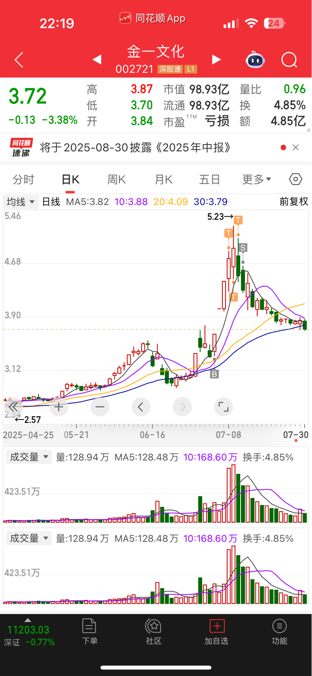This screenshot has height=676, width=312.
Task: Open chart settings hexagon icon
Action: tap(296, 179)
